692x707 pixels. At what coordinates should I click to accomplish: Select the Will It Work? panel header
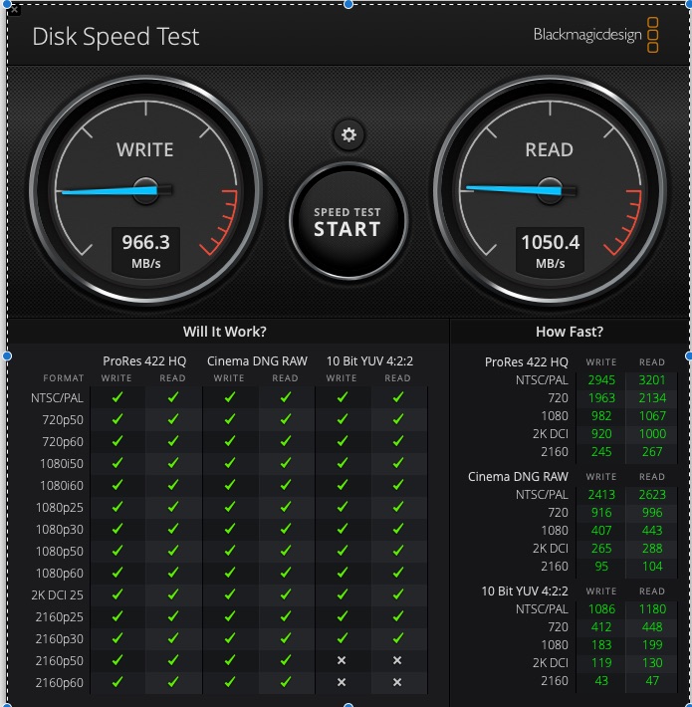click(x=224, y=332)
